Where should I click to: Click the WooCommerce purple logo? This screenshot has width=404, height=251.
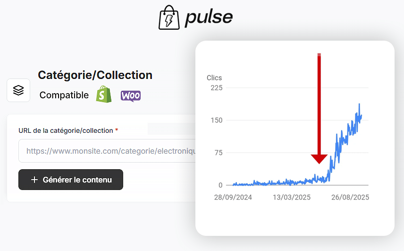(131, 95)
